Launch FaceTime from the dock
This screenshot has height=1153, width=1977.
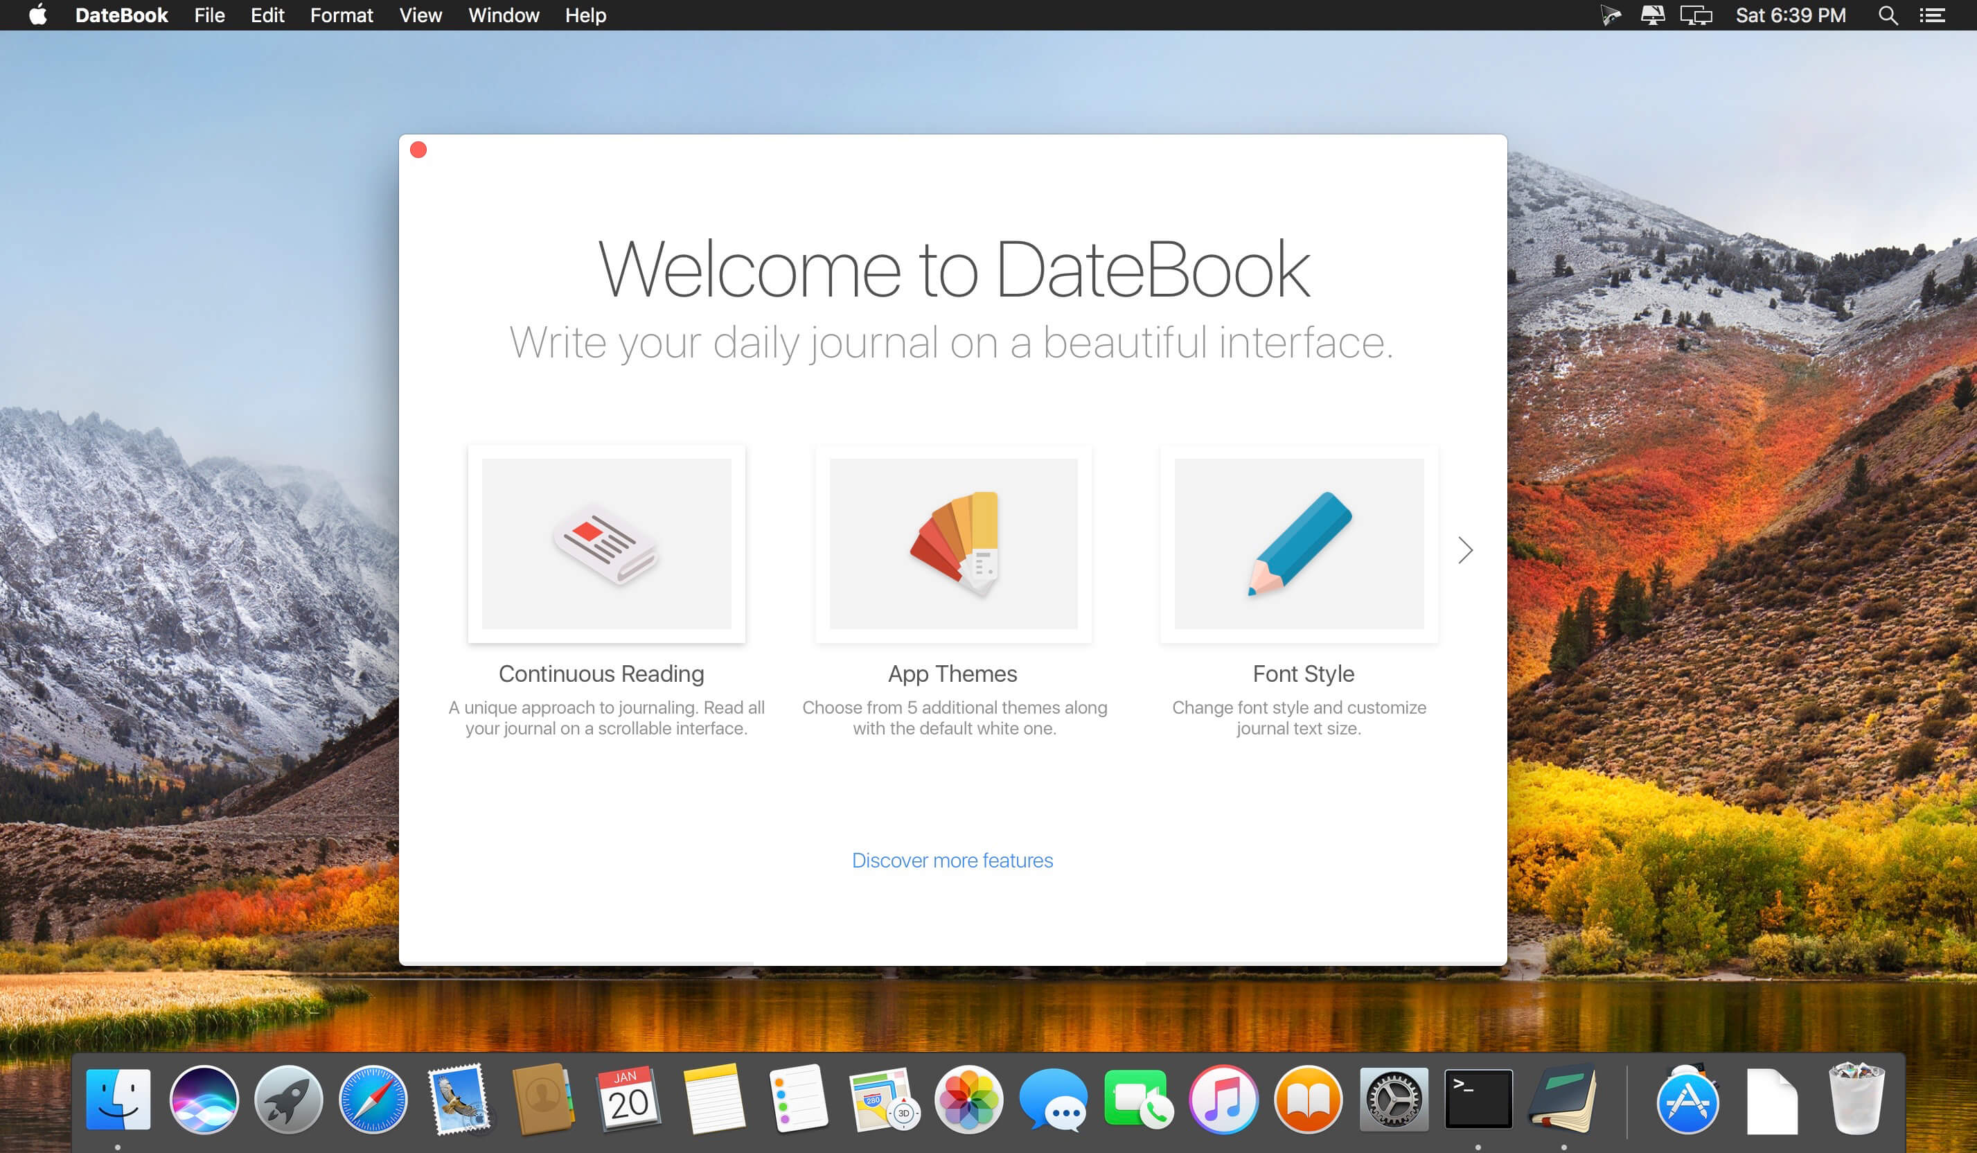coord(1137,1099)
